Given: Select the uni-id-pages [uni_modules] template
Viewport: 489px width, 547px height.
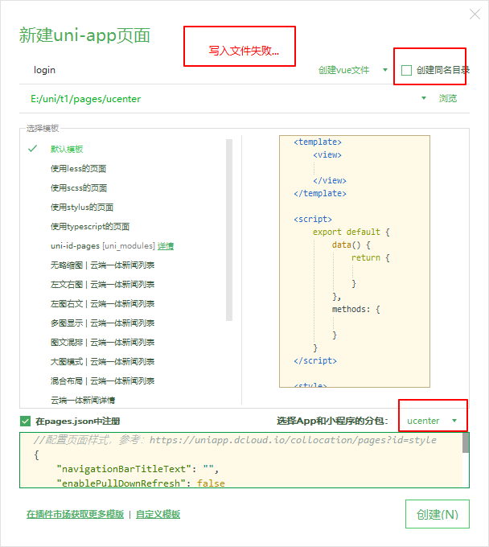Looking at the screenshot, I should [x=102, y=246].
